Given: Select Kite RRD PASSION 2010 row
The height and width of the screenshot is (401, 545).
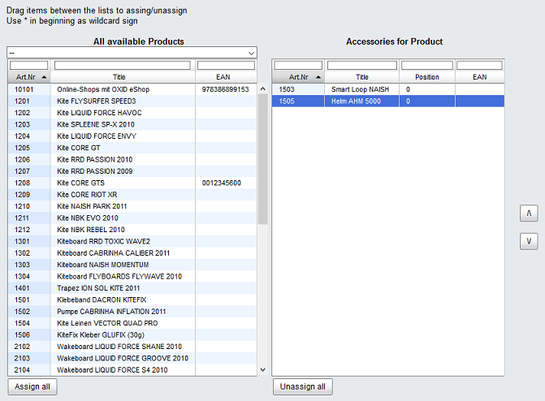Looking at the screenshot, I should [132, 159].
